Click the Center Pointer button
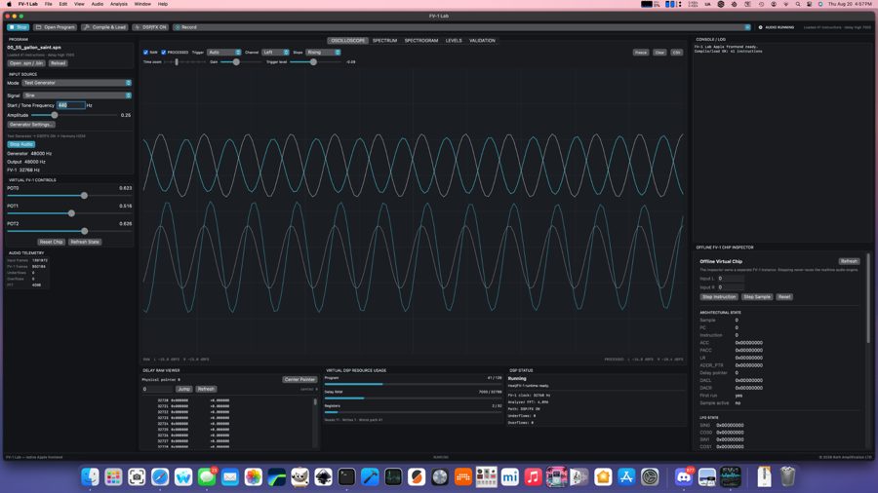Screen dimensions: 878x493 [x=299, y=380]
